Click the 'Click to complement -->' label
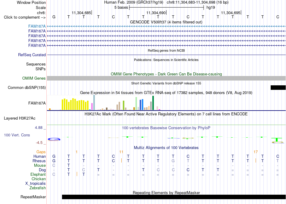This screenshot has width=286, height=204. (25, 17)
